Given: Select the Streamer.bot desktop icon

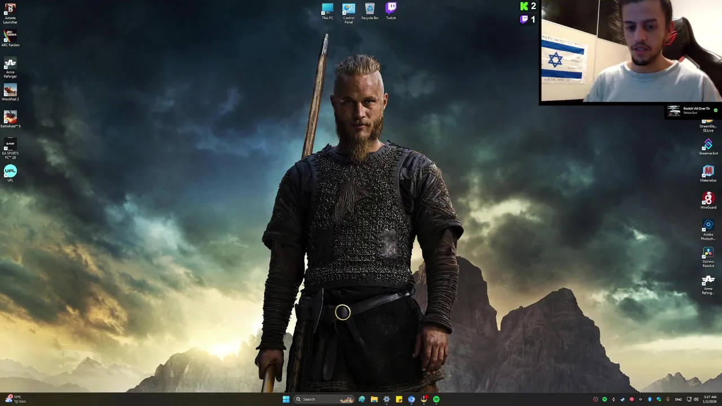Looking at the screenshot, I should tap(708, 147).
